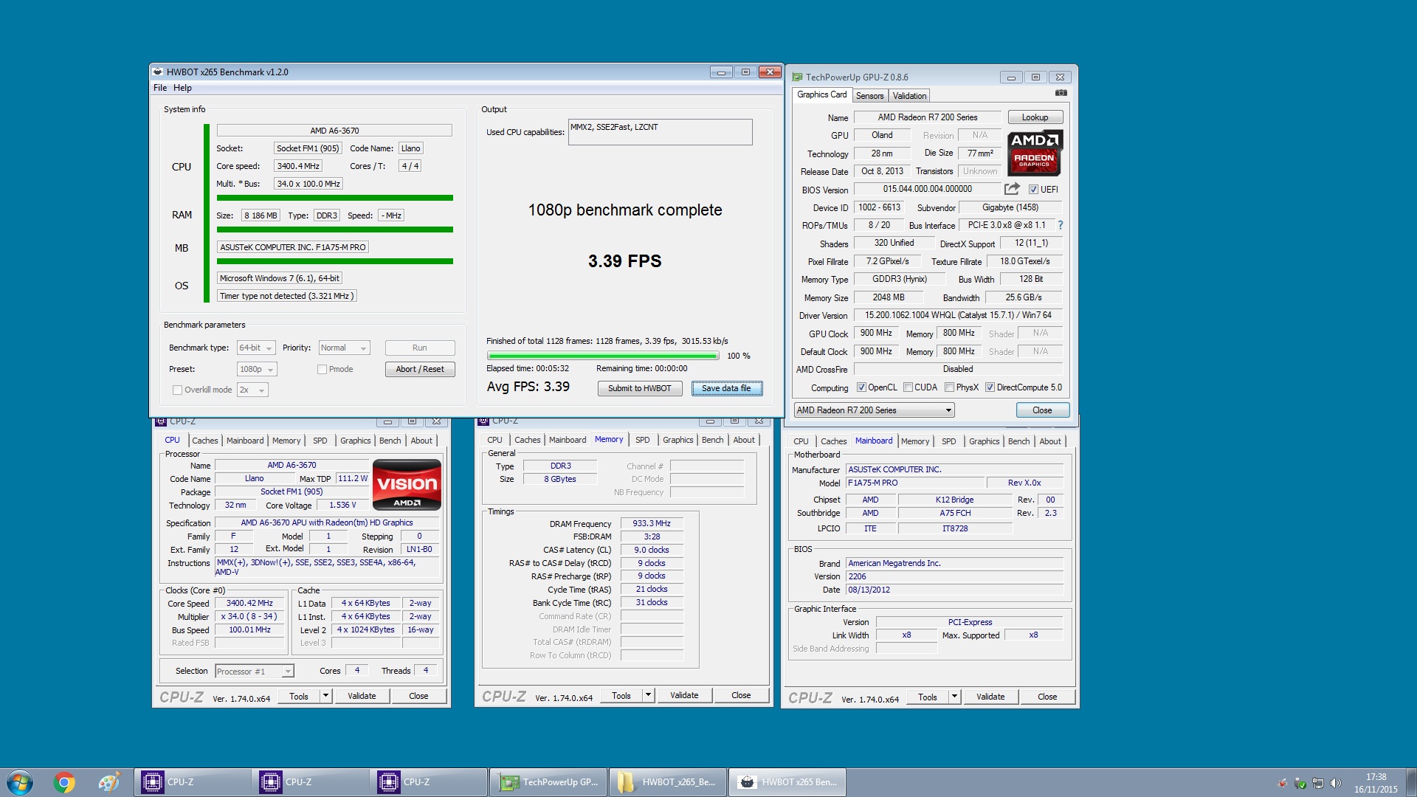Click the Used CPU capabilities text box

[660, 132]
